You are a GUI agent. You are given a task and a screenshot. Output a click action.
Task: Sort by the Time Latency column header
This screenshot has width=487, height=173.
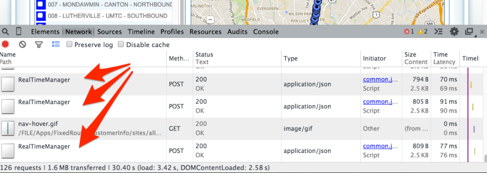click(445, 58)
